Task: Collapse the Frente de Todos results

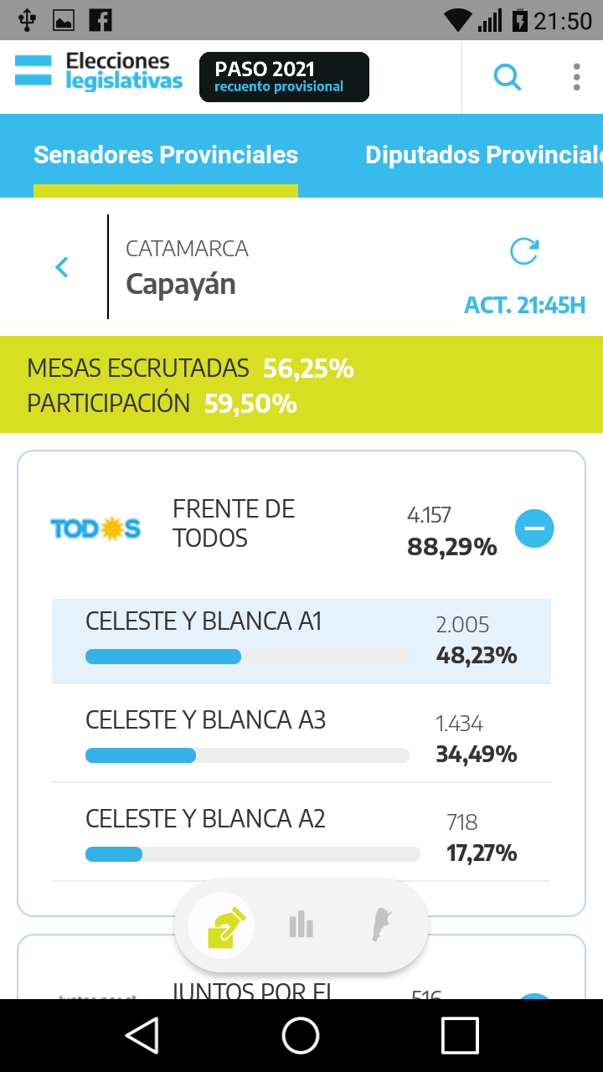Action: click(x=534, y=528)
